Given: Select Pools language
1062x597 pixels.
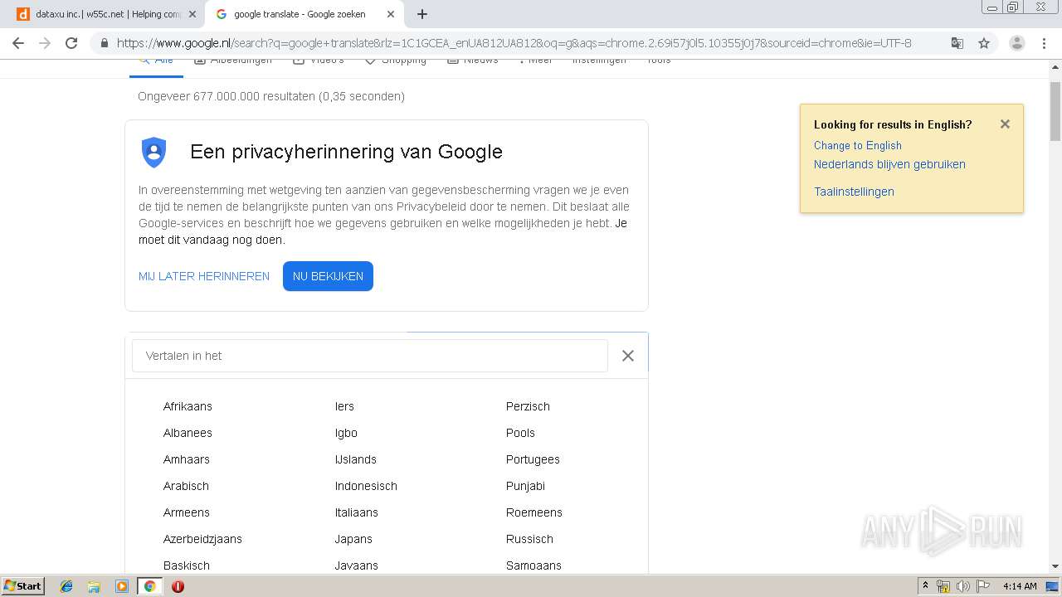Looking at the screenshot, I should point(520,433).
